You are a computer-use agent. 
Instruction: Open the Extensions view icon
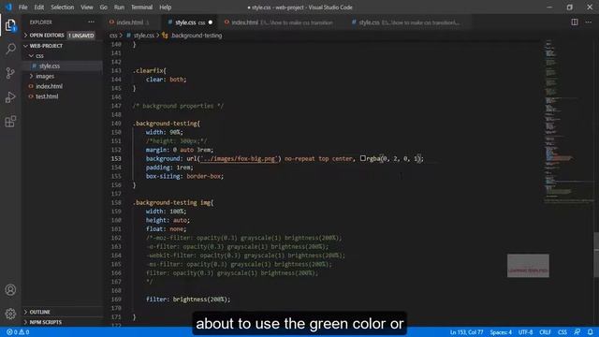pos(10,122)
